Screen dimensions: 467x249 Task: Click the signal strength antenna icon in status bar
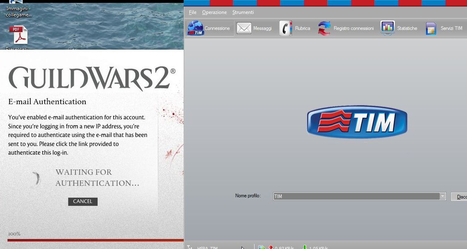point(190,247)
